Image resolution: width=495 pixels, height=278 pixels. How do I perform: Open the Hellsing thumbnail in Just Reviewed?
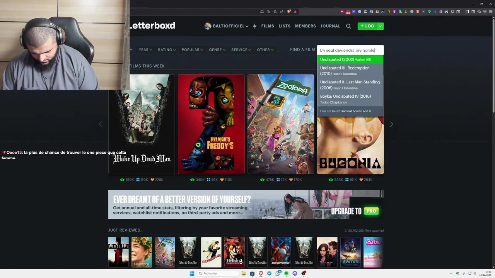tap(234, 252)
